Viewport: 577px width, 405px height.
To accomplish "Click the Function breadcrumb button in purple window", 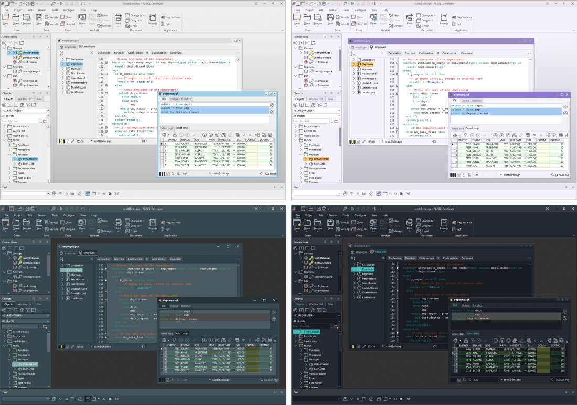I will point(410,53).
